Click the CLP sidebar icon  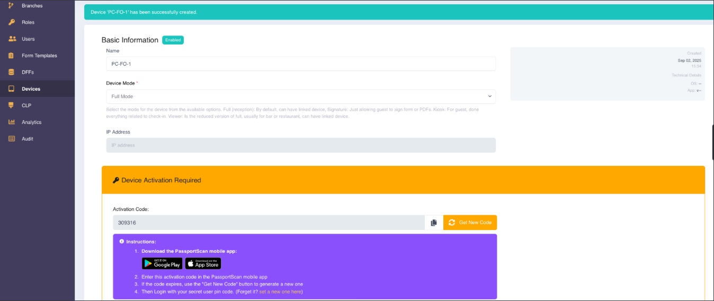coord(11,105)
